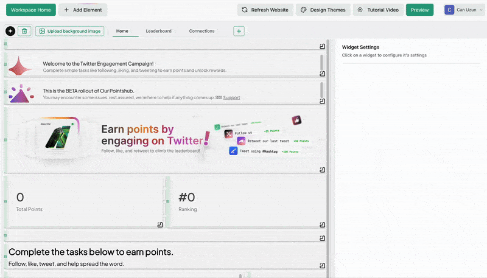Viewport: 487px width, 278px height.
Task: Click the Support link in BETA notice
Action: [x=231, y=97]
